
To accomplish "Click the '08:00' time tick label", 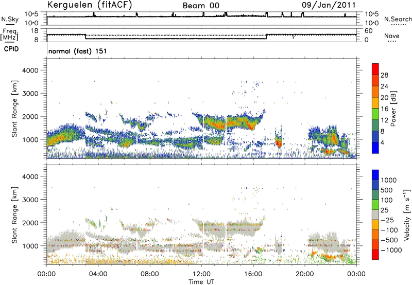I will tap(150, 274).
